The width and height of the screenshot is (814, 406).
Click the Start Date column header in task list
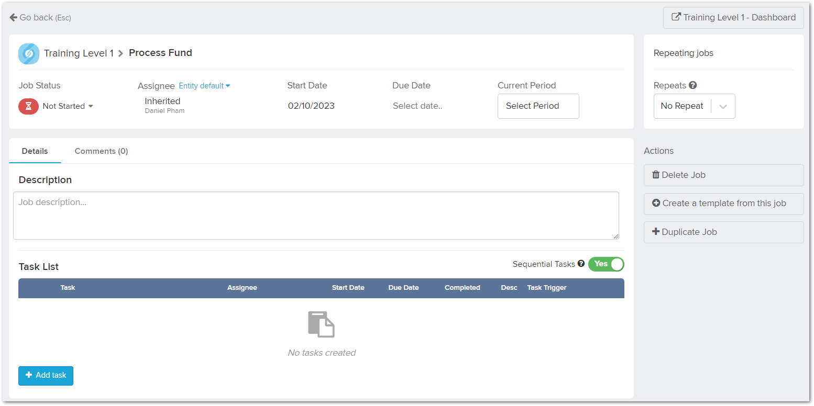(348, 288)
